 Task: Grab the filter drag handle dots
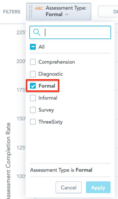point(31,12)
